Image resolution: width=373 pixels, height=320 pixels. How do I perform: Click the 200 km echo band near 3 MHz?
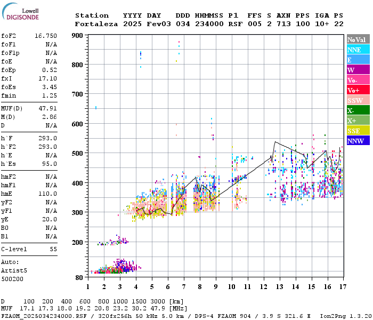113,241
